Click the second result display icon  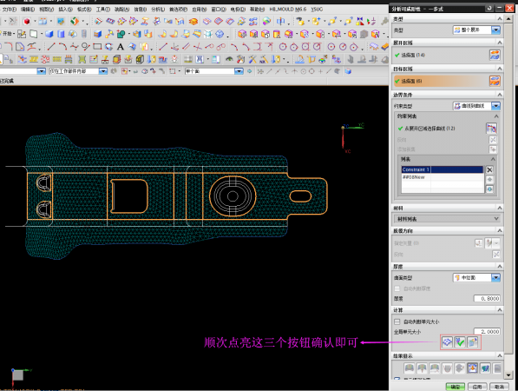point(422,368)
